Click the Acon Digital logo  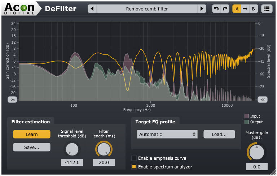tap(19, 9)
